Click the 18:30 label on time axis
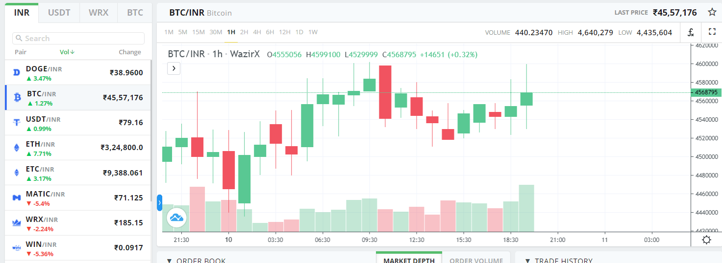The image size is (722, 263). (x=511, y=240)
